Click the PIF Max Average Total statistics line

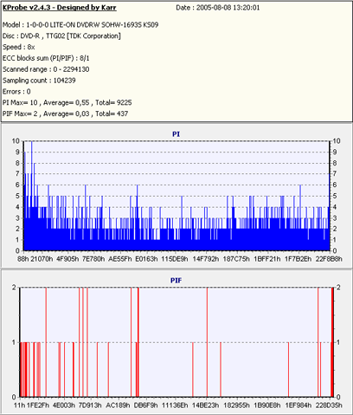pyautogui.click(x=65, y=113)
